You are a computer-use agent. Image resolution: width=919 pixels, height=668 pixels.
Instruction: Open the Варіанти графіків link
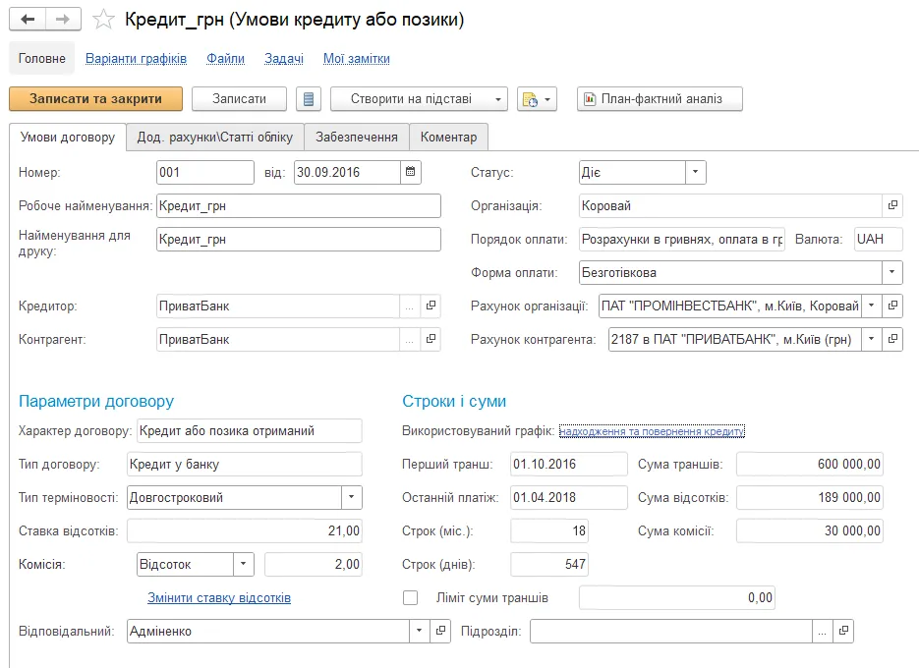(136, 59)
